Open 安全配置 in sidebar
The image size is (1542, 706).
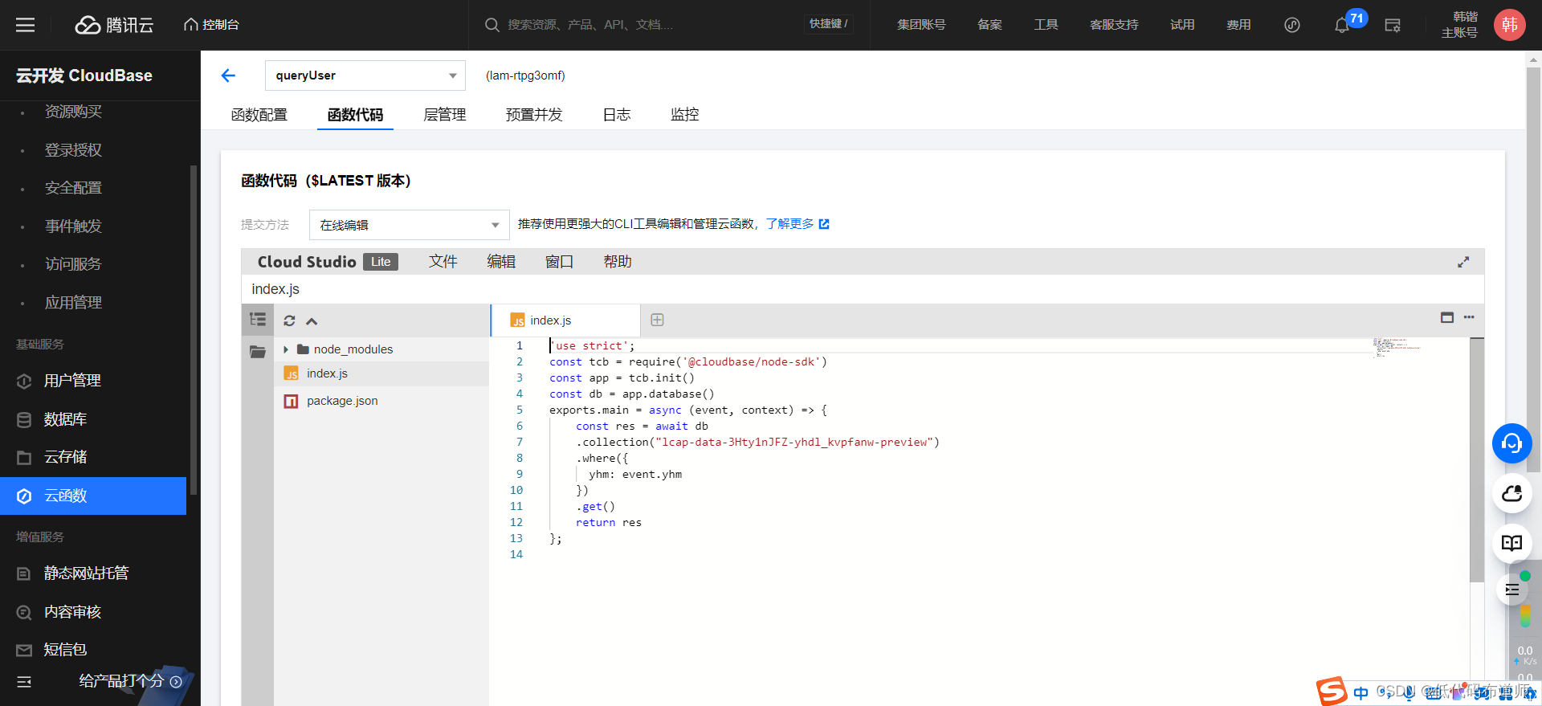[73, 188]
